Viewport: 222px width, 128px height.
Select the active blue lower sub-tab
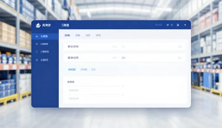pos(72,70)
